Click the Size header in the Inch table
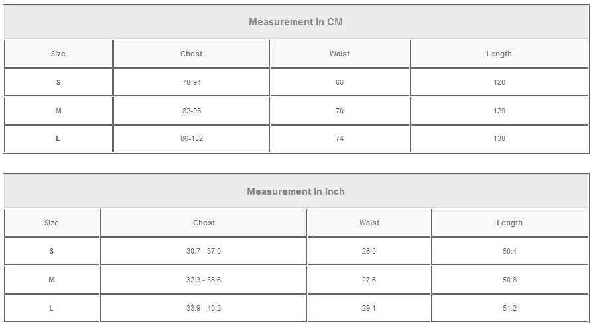 coord(52,223)
